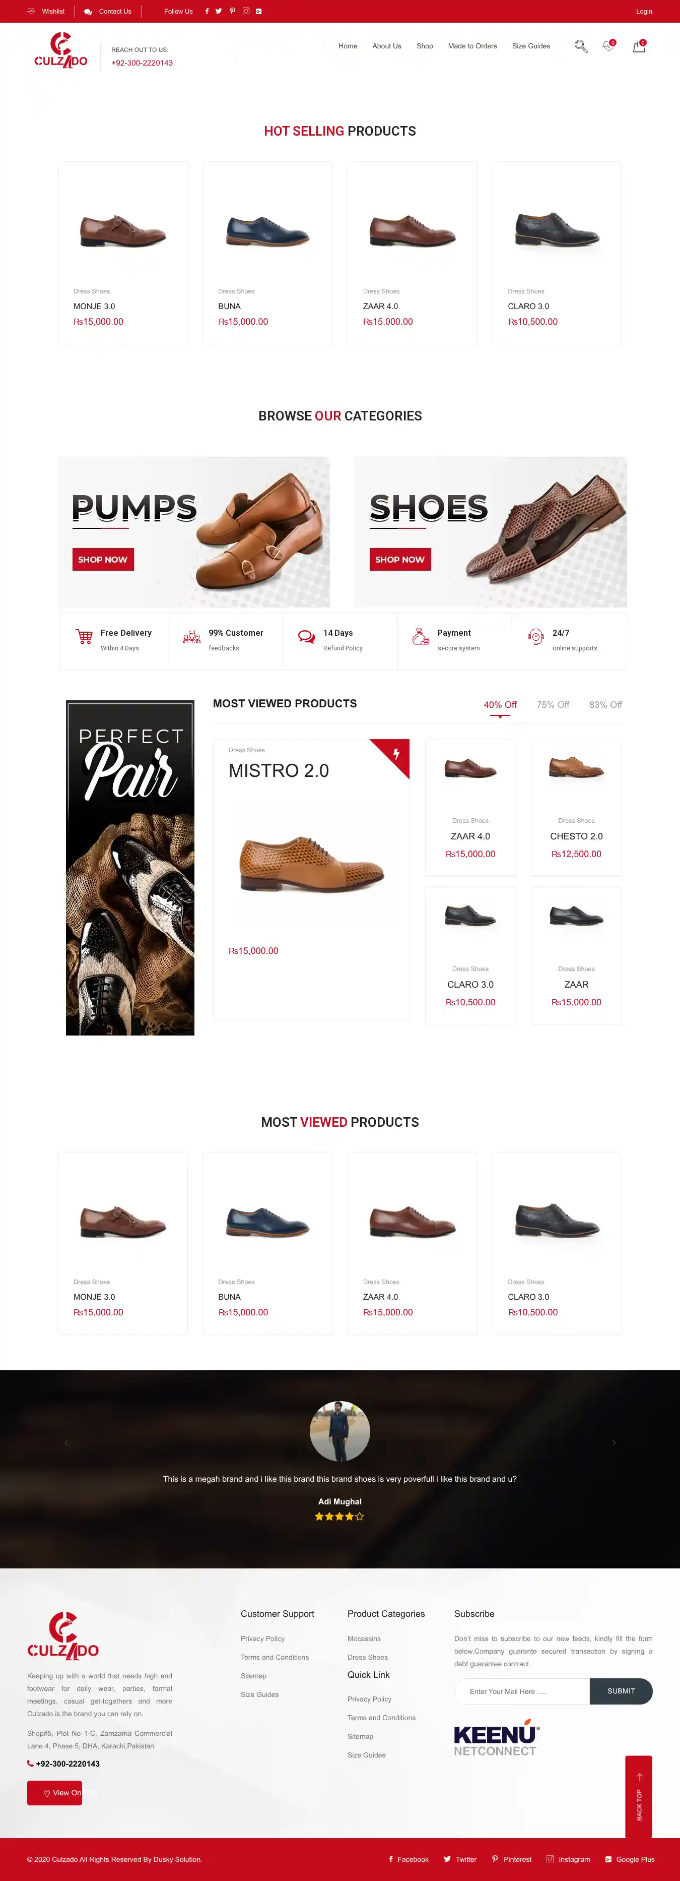This screenshot has width=680, height=1881.
Task: Open the Instagram icon in top bar
Action: click(246, 11)
